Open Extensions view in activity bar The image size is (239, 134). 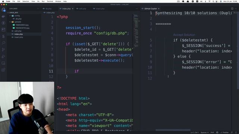(3, 70)
